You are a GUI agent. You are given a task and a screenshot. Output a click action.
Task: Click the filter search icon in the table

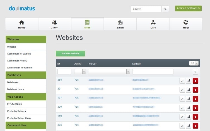tap(195, 72)
